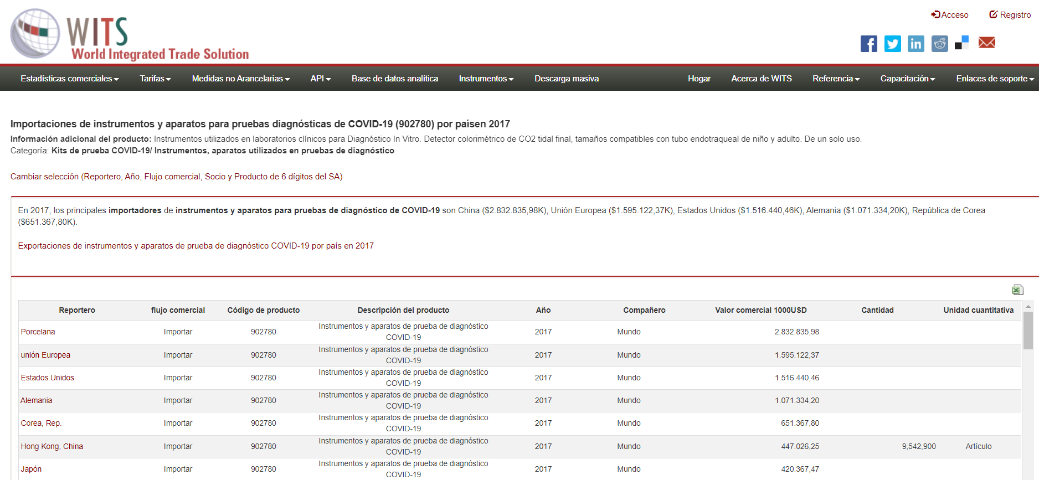1039x480 pixels.
Task: Open the Instrumentos dropdown
Action: point(486,79)
